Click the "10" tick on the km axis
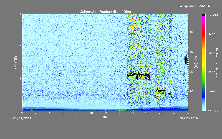Screen dimensions: 222x139 click(20, 46)
